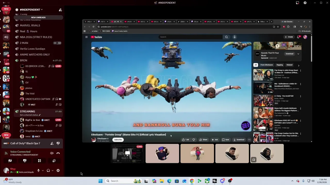330x185 pixels.
Task: Open menu for Bryce Hall video
Action: point(300,108)
